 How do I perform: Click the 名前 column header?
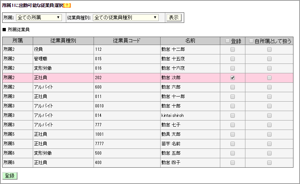pyautogui.click(x=190, y=41)
